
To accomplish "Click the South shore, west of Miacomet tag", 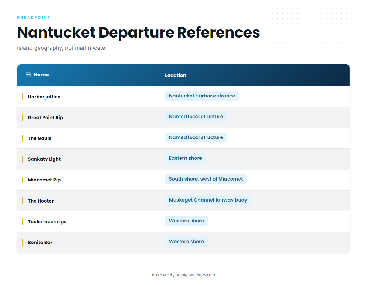I will tap(206, 179).
